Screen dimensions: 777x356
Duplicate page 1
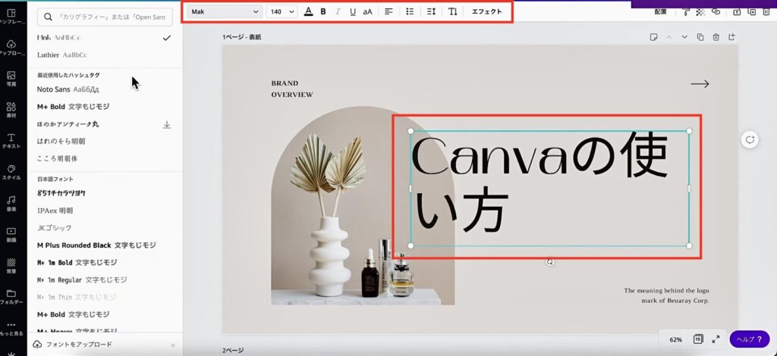[x=700, y=37]
